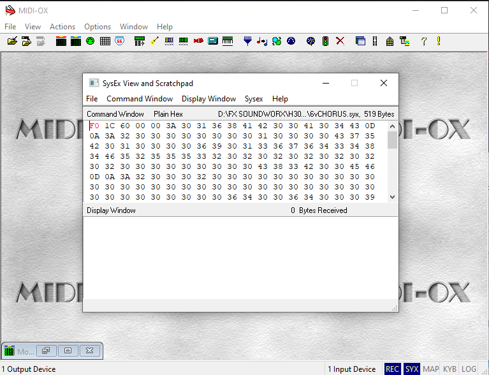Click the green counter sync transport icon
This screenshot has height=375, width=489.
pyautogui.click(x=183, y=41)
